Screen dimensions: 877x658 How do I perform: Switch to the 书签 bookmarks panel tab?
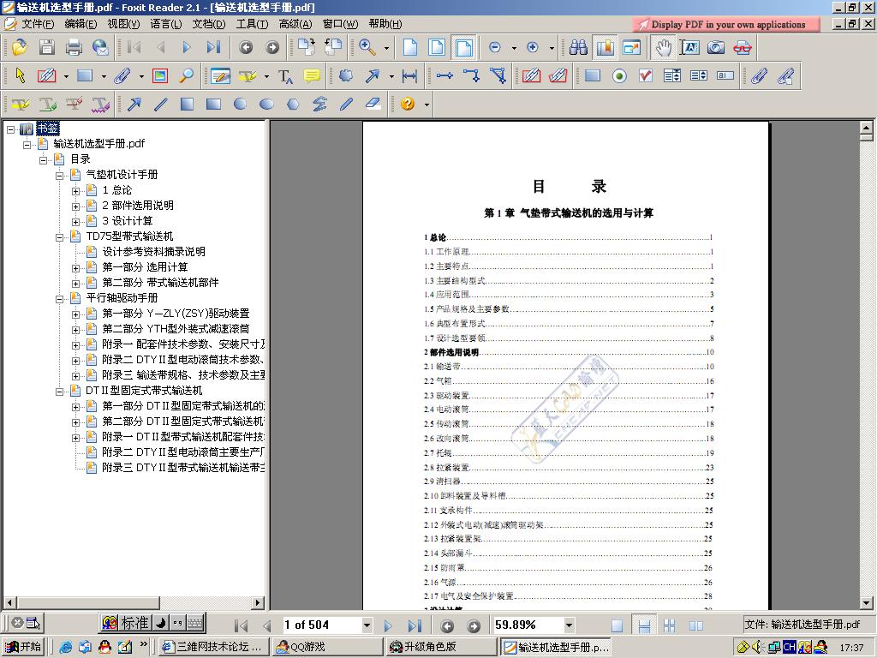point(46,128)
